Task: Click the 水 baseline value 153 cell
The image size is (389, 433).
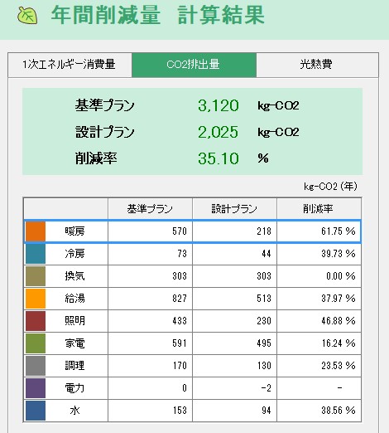Action: 150,411
